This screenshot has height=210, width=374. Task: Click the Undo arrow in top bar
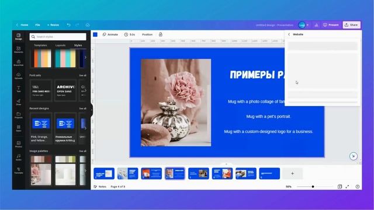pos(69,24)
